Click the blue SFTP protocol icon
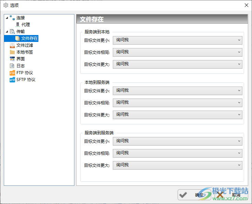Image resolution: width=252 pixels, height=204 pixels. click(12, 80)
